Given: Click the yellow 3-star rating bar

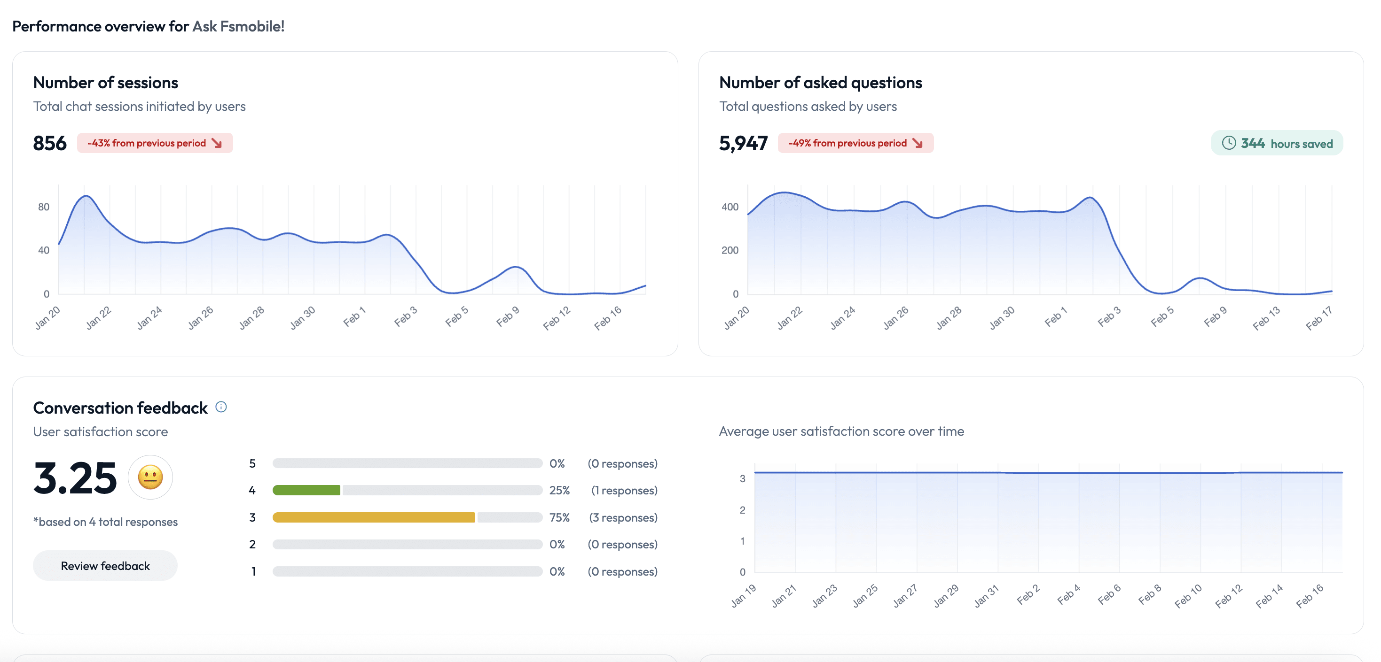Looking at the screenshot, I should tap(374, 517).
